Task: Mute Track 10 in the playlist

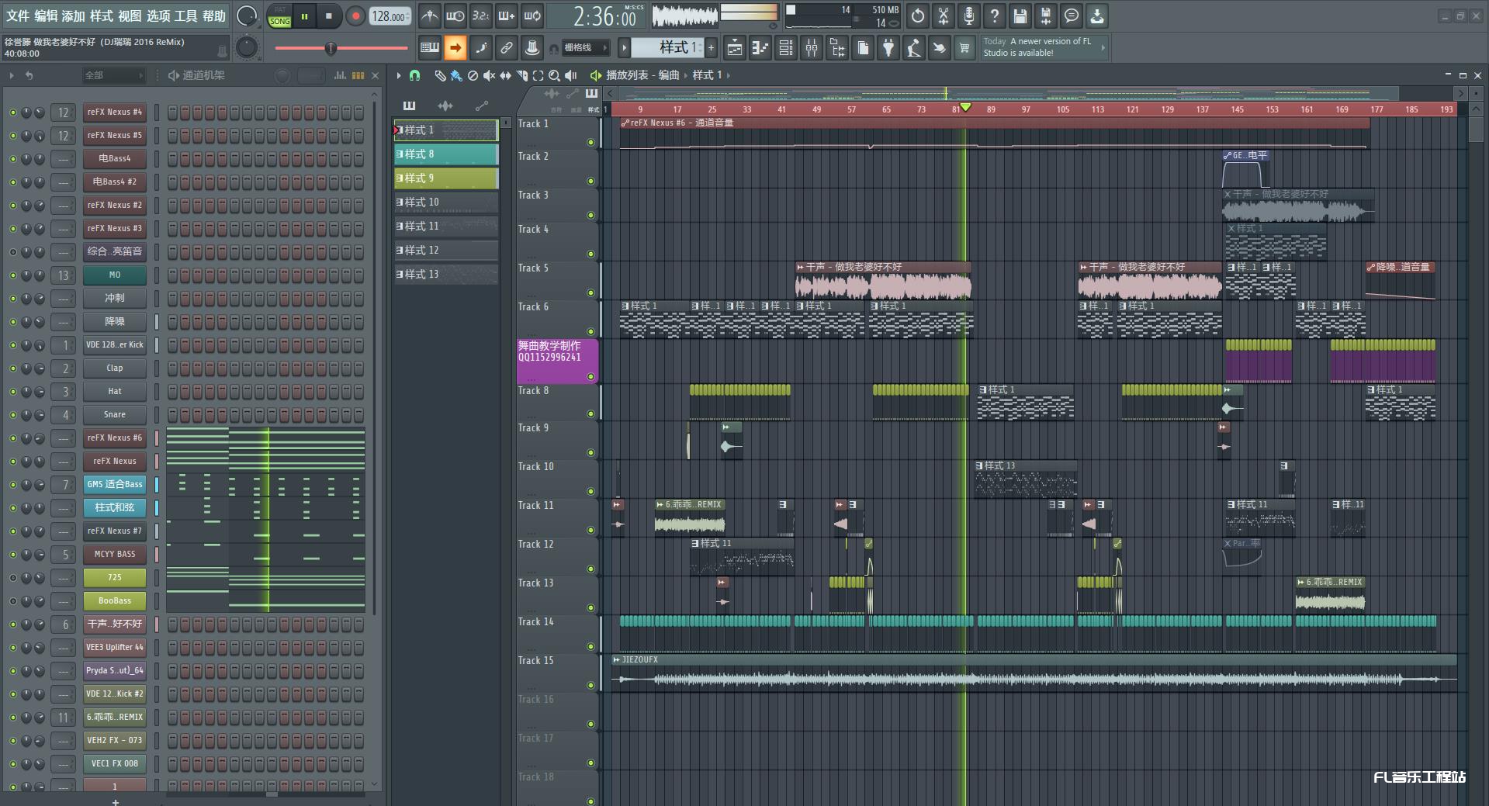Action: 590,492
